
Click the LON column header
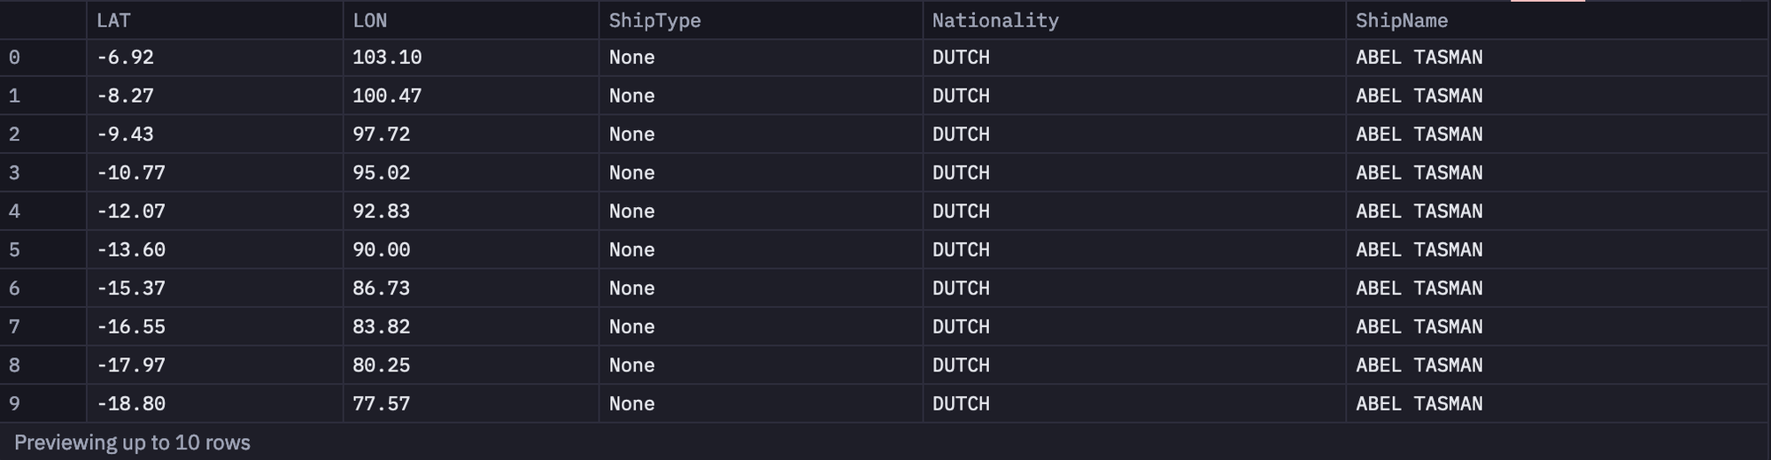coord(470,20)
